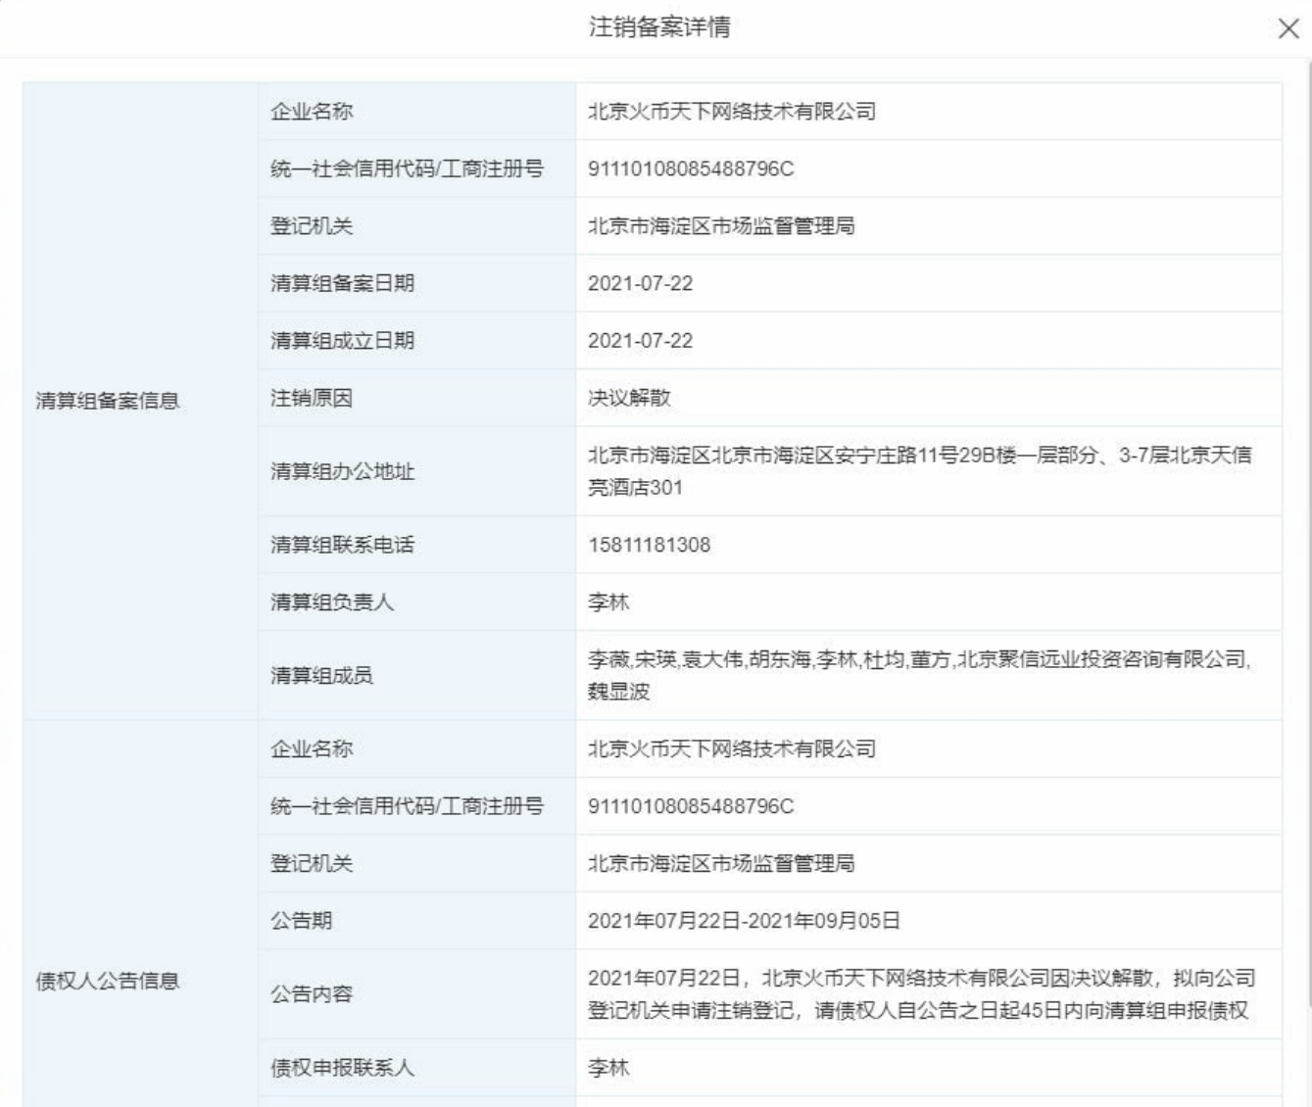This screenshot has height=1107, width=1312.
Task: Select phone number 15811181308
Action: click(x=649, y=545)
